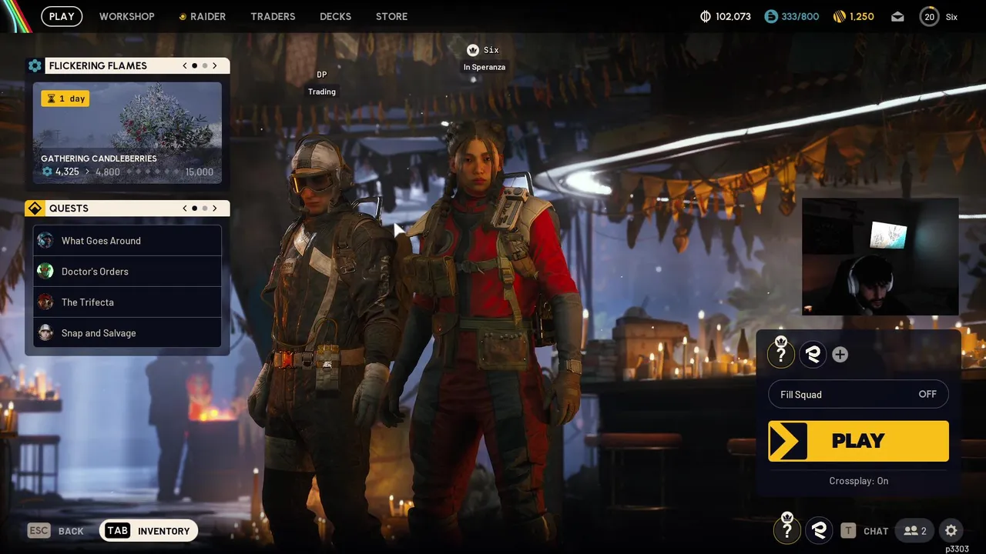Show previous Flickering Flames event page

point(185,65)
